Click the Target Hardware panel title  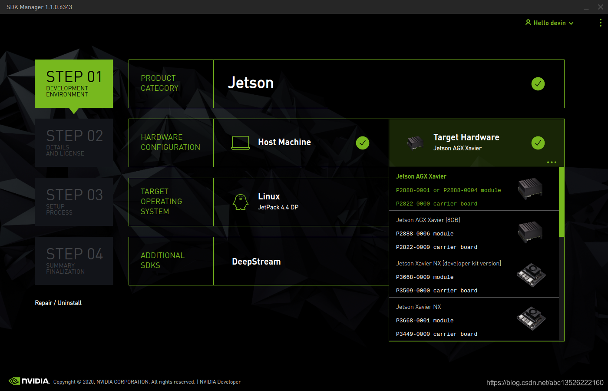pyautogui.click(x=466, y=137)
